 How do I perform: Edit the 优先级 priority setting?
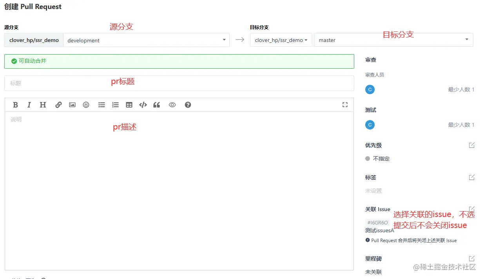472,145
